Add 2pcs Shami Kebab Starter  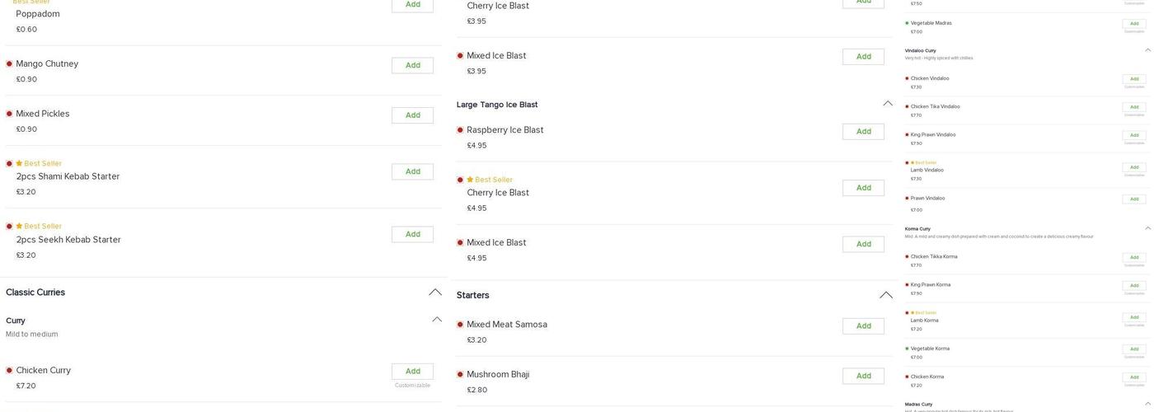tap(412, 171)
